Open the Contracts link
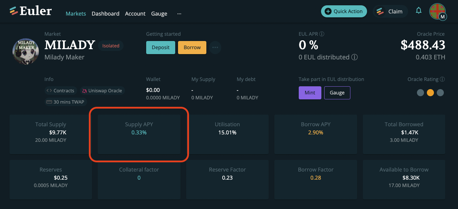The image size is (458, 209). coord(61,91)
